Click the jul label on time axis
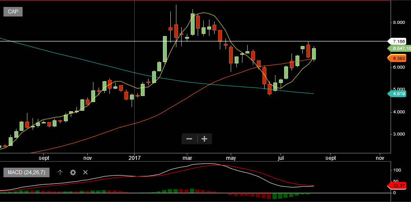 pyautogui.click(x=281, y=158)
